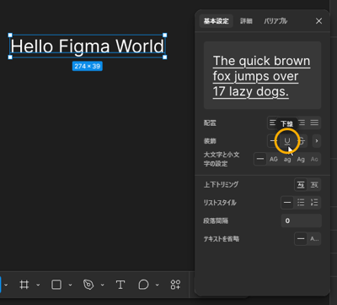Choose bulleted list style
This screenshot has height=305, width=337.
(301, 203)
